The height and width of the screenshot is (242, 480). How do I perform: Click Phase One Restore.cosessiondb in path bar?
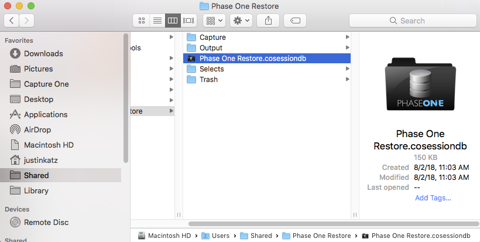pyautogui.click(x=416, y=236)
